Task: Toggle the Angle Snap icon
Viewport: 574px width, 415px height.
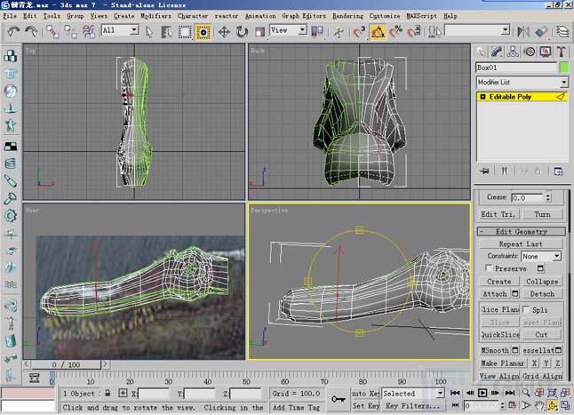Action: 378,32
